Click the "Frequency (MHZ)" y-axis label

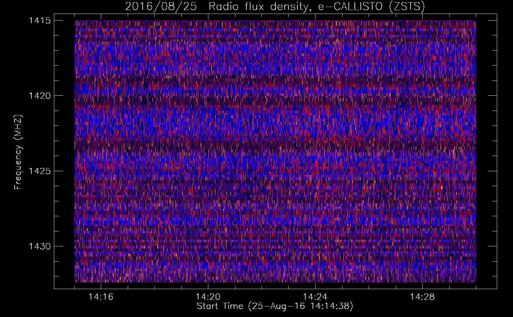pos(18,152)
